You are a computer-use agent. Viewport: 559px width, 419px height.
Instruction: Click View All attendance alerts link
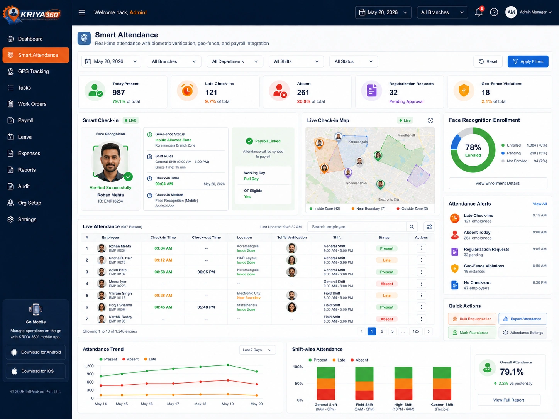pyautogui.click(x=539, y=204)
